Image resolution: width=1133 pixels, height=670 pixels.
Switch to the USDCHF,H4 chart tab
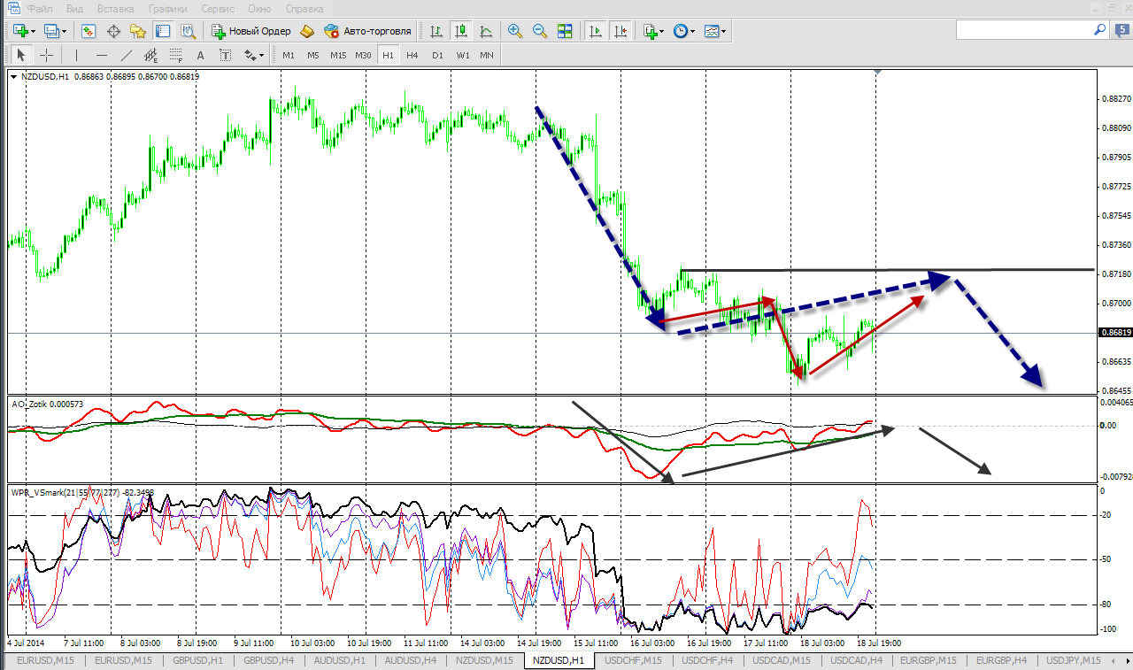(x=705, y=660)
